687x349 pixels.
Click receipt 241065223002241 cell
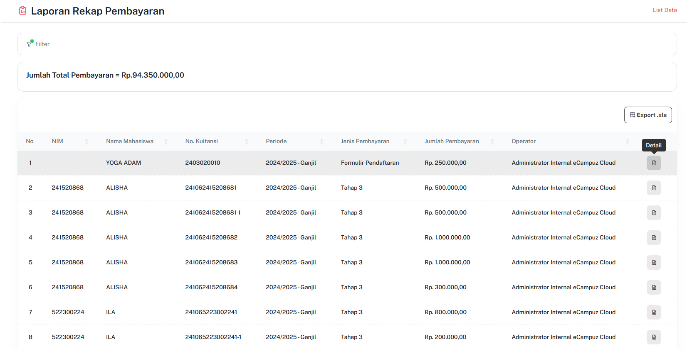click(x=211, y=312)
